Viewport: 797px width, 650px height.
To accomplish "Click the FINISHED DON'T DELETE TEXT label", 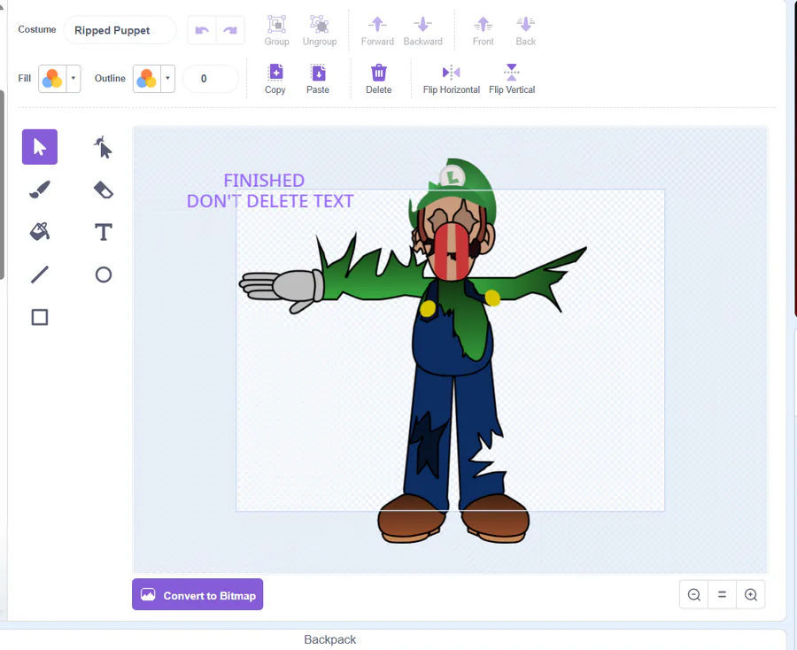I will coord(270,191).
